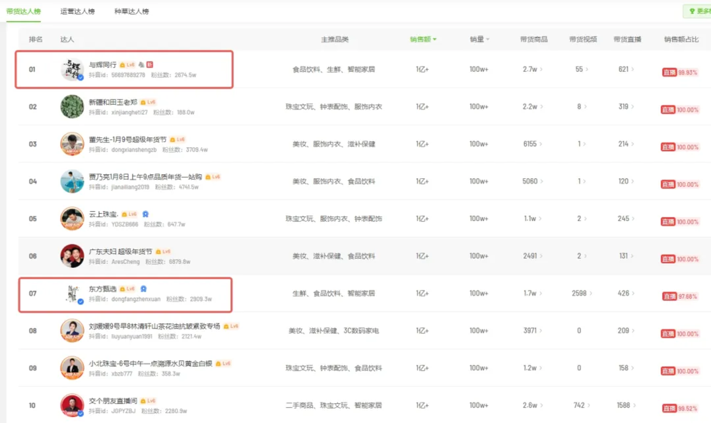Click the red 直播 tag in rank 01 row

pyautogui.click(x=669, y=73)
